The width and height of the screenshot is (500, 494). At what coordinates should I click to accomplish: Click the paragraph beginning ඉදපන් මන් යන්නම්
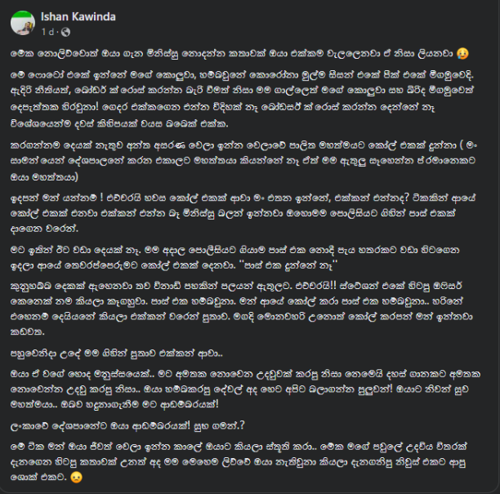[243, 213]
